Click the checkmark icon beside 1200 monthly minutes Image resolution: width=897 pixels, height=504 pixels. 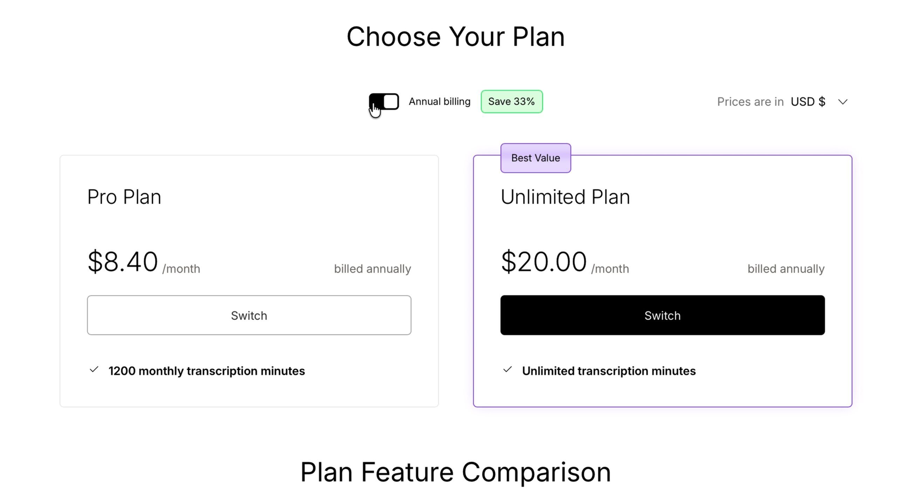[94, 370]
